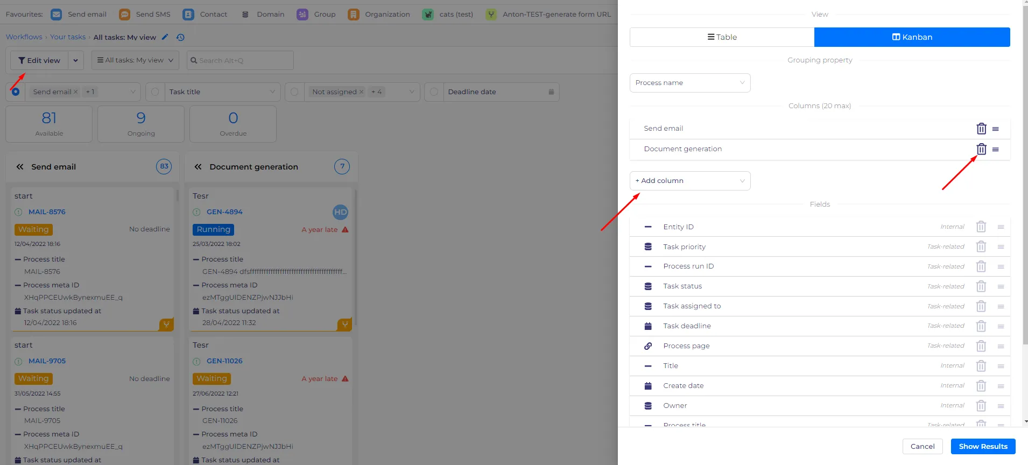This screenshot has height=465, width=1028.
Task: Click the Show Results button
Action: pyautogui.click(x=983, y=446)
